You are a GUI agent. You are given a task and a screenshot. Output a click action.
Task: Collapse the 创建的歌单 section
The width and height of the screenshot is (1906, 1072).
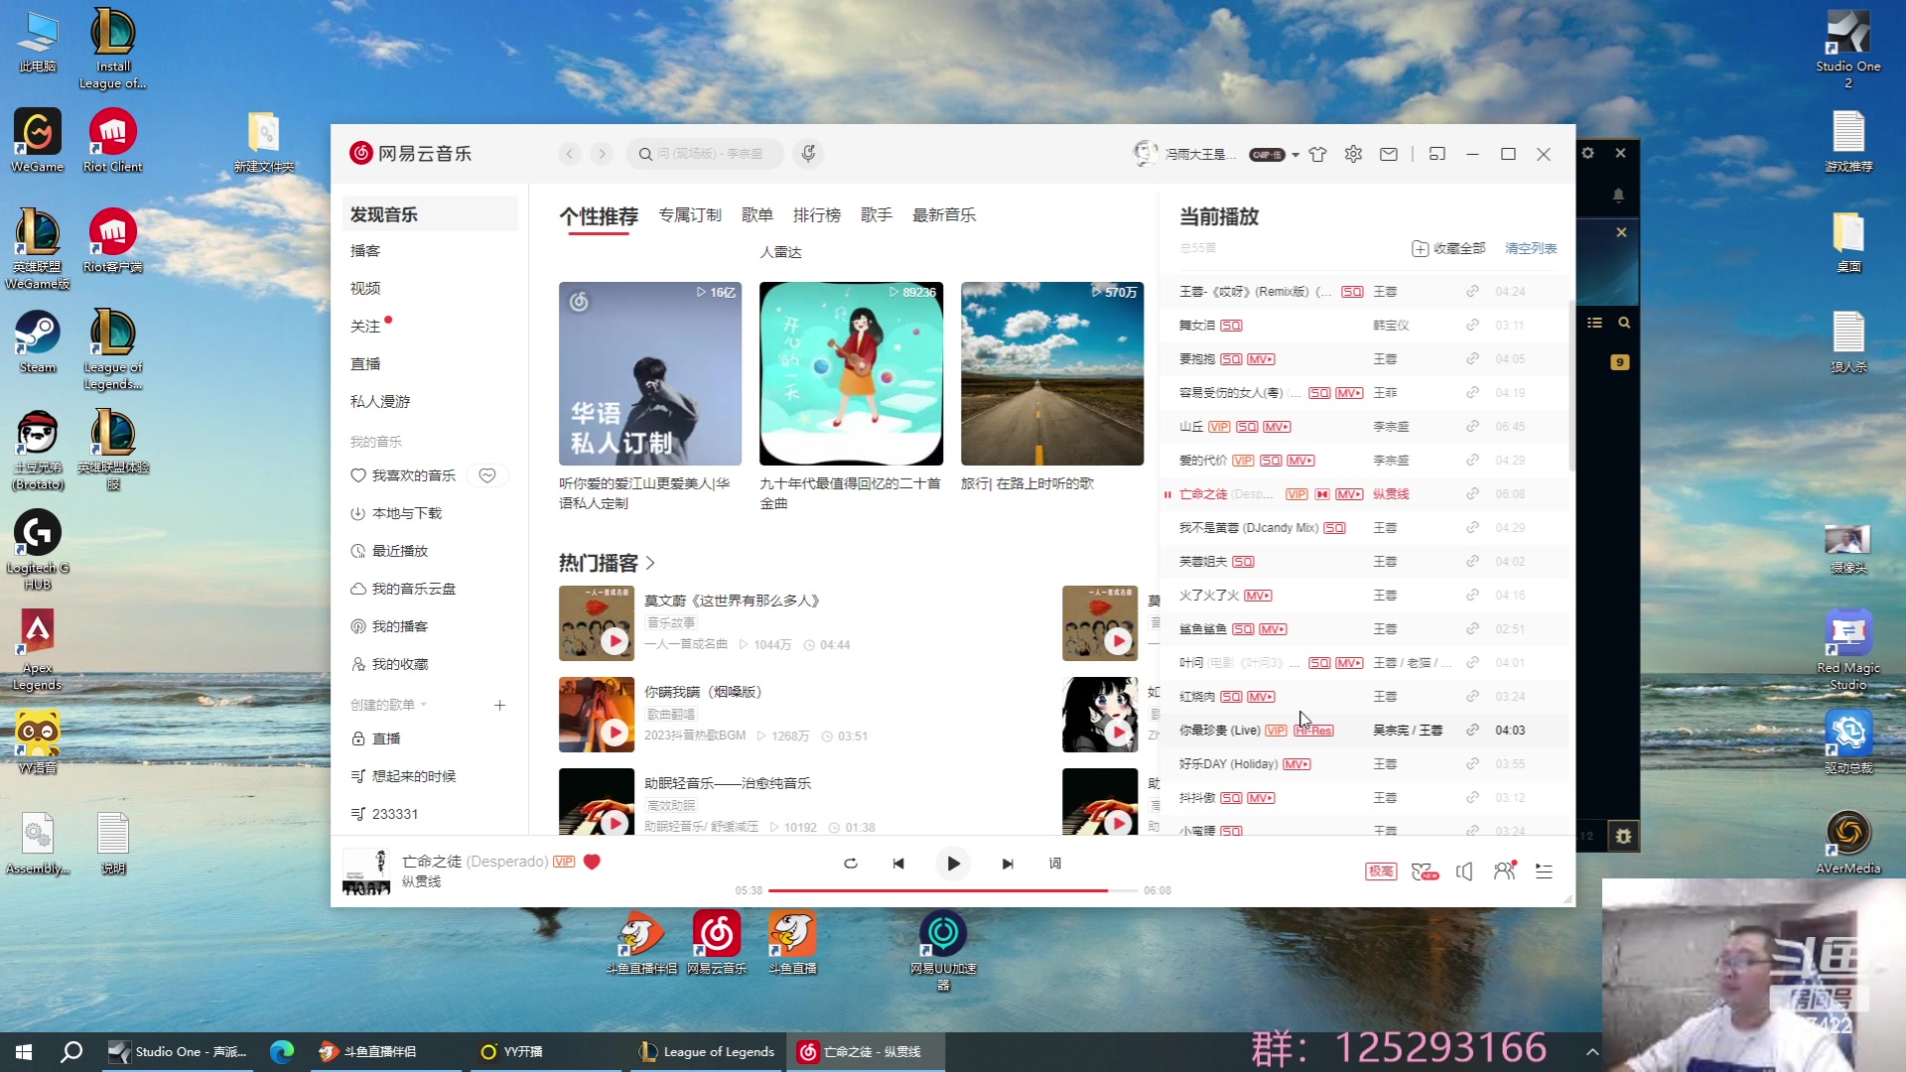point(424,705)
